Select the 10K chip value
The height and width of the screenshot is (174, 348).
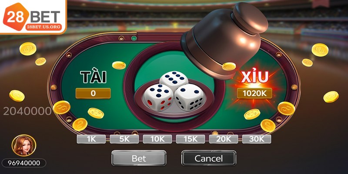157,139
